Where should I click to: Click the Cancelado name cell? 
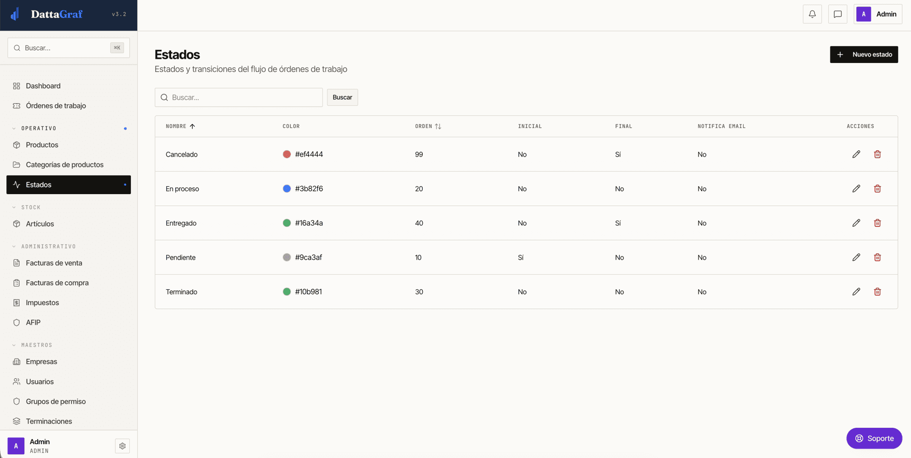coord(182,154)
